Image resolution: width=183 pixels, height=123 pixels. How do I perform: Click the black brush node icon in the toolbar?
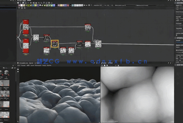pyautogui.click(x=70, y=5)
